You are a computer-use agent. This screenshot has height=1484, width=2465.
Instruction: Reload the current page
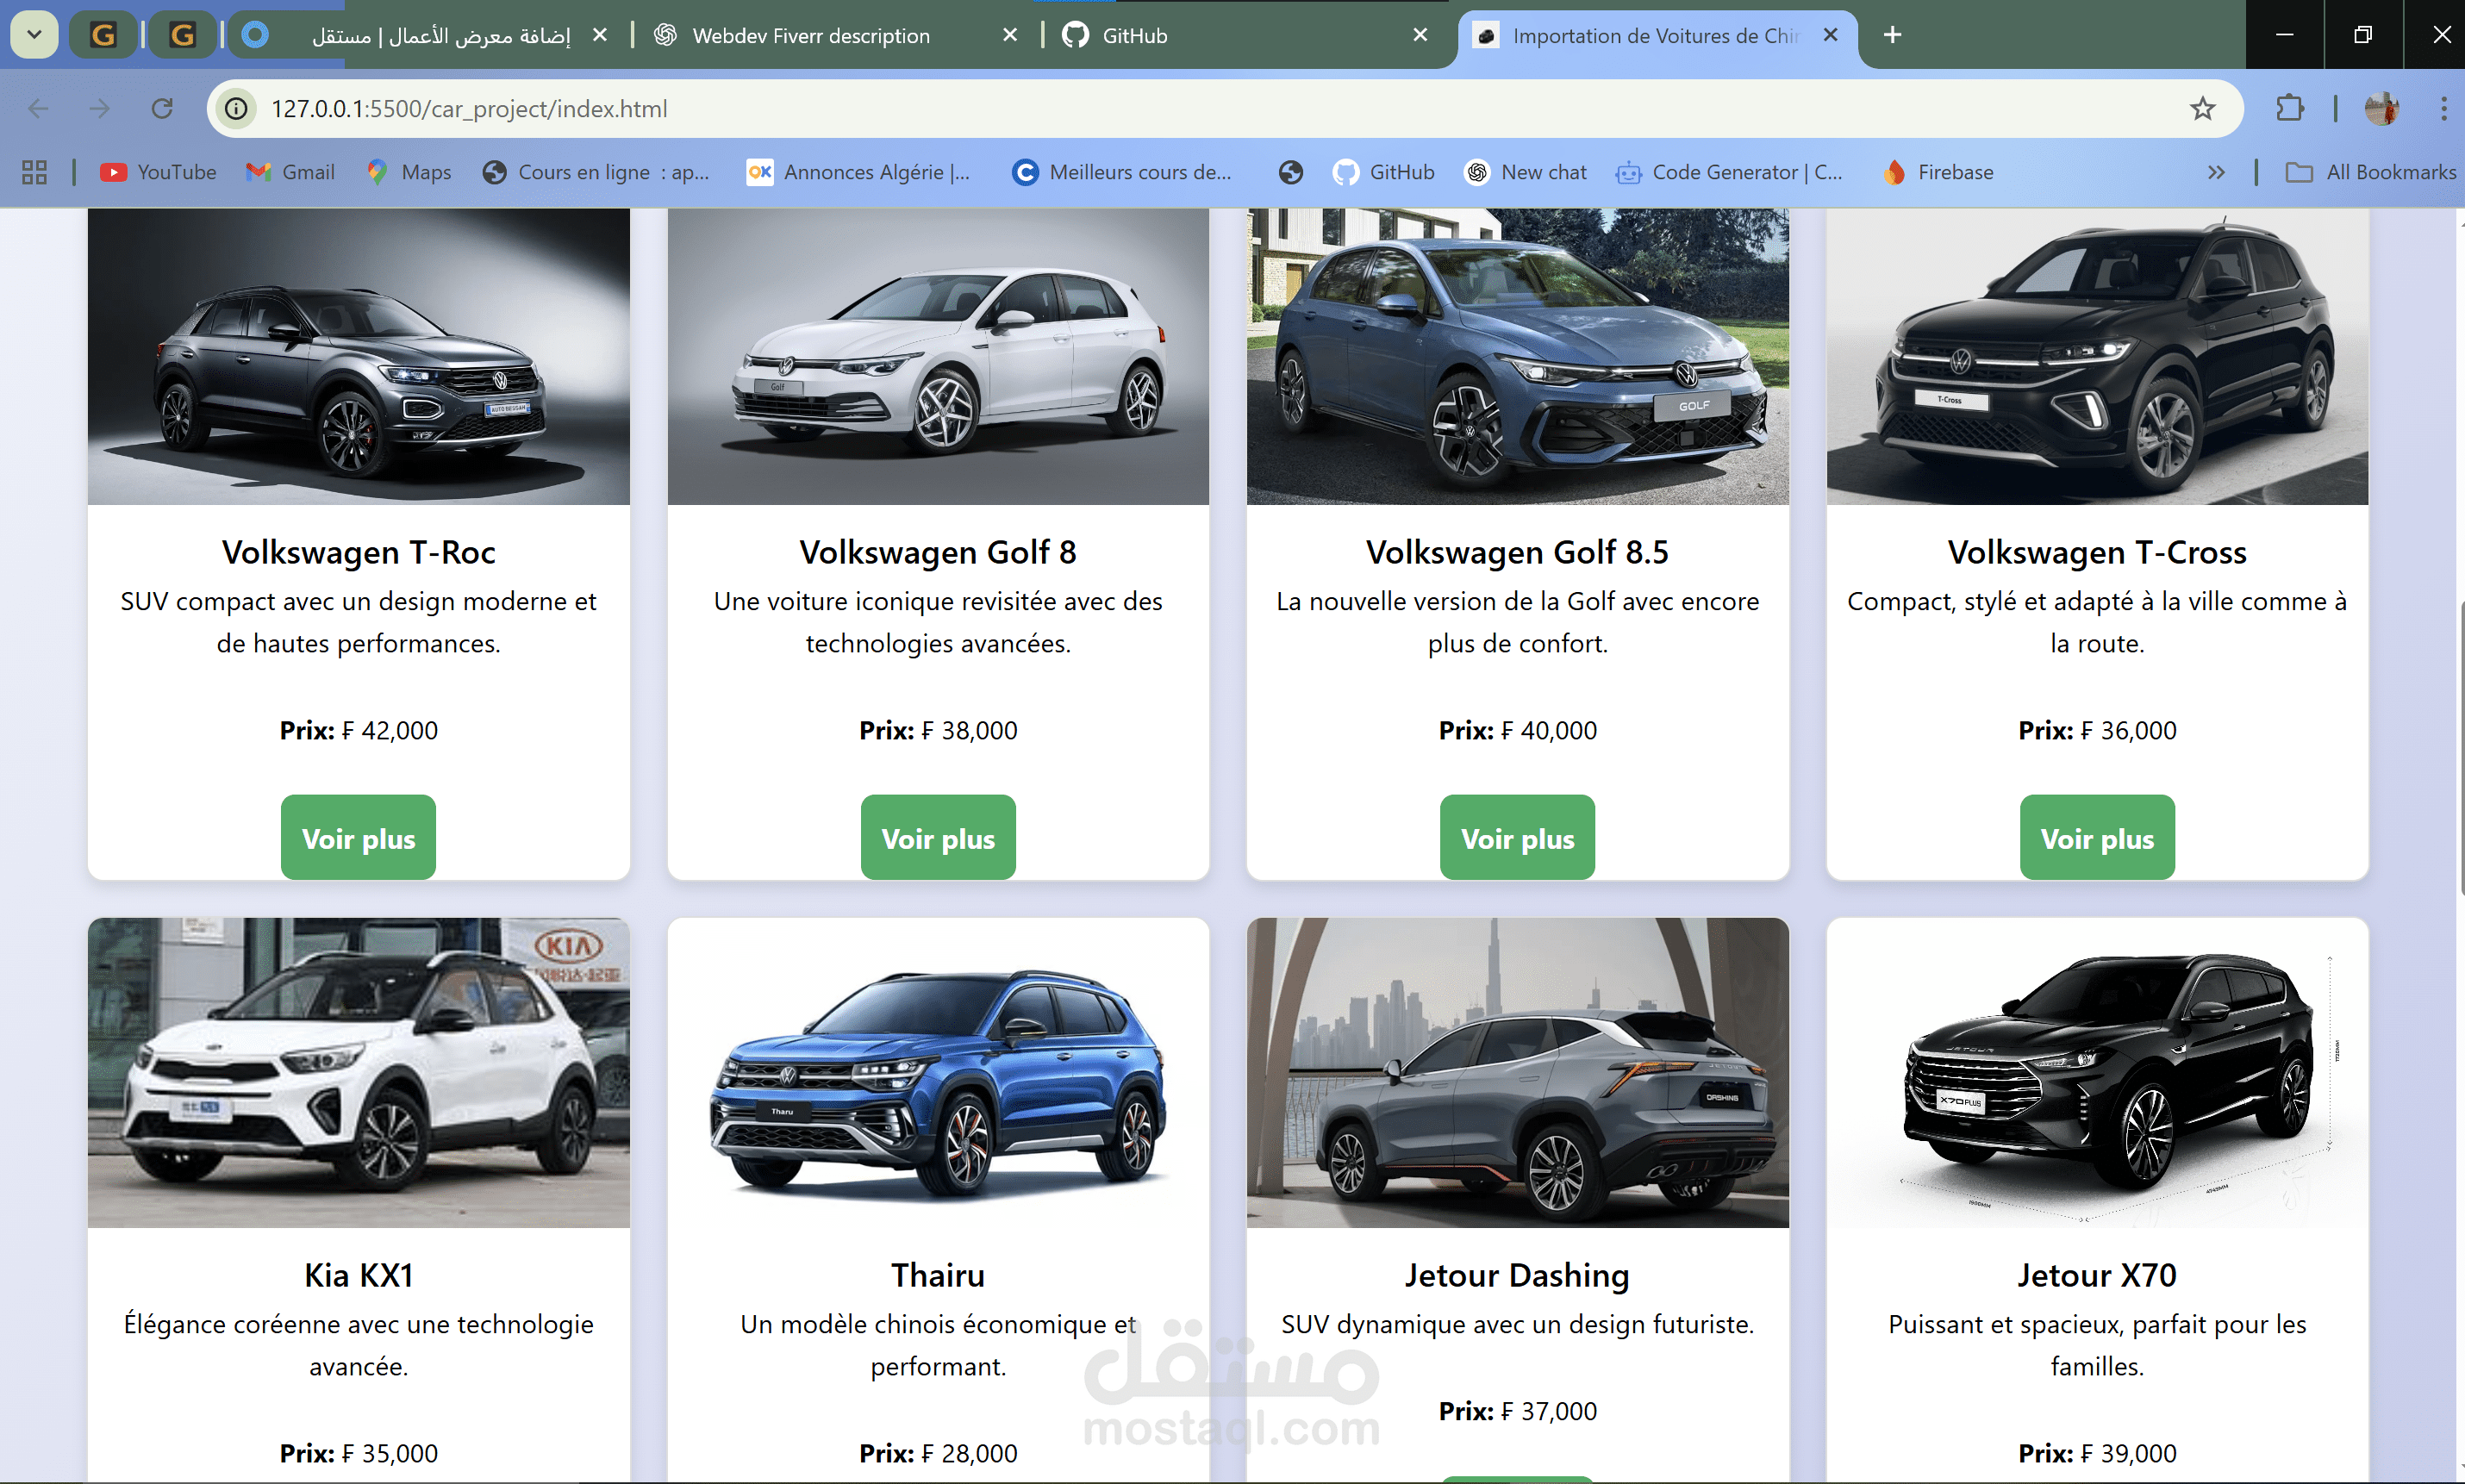click(x=162, y=108)
